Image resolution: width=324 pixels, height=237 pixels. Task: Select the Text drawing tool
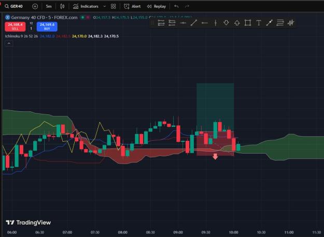coord(259,23)
